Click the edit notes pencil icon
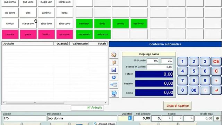222x125 pixels. [x=114, y=62]
